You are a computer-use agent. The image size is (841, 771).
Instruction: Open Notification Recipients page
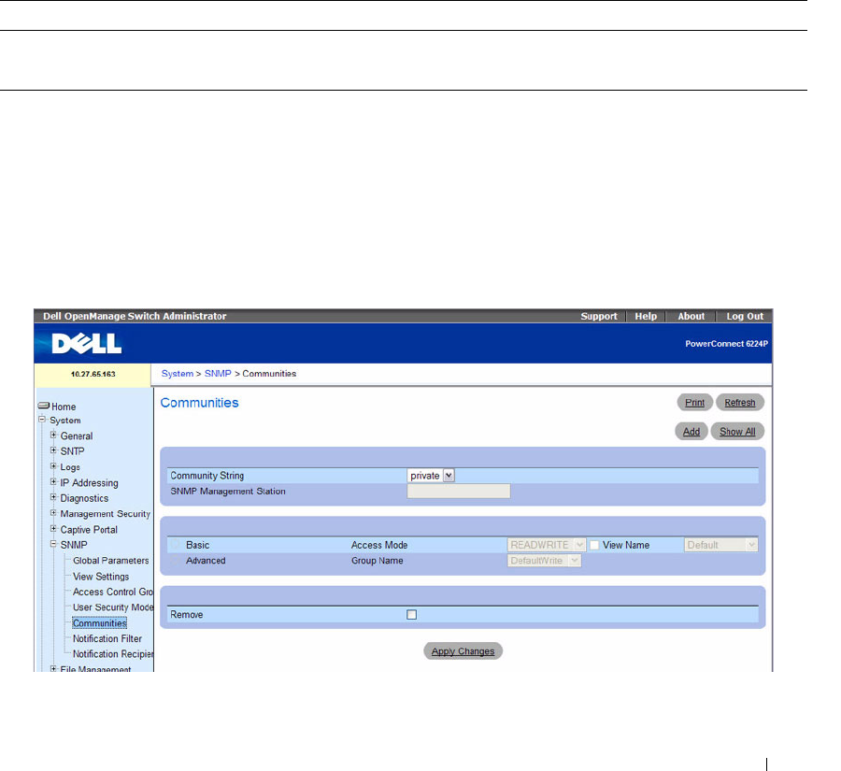tap(113, 654)
